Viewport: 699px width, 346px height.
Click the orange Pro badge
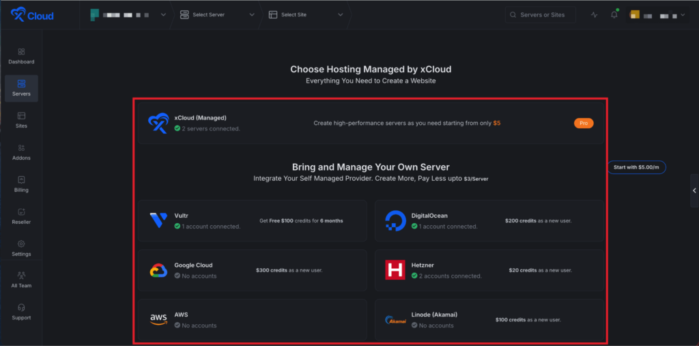pyautogui.click(x=584, y=124)
